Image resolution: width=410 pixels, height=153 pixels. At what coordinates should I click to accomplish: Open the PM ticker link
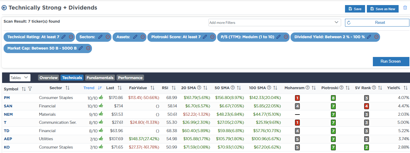click(7, 98)
